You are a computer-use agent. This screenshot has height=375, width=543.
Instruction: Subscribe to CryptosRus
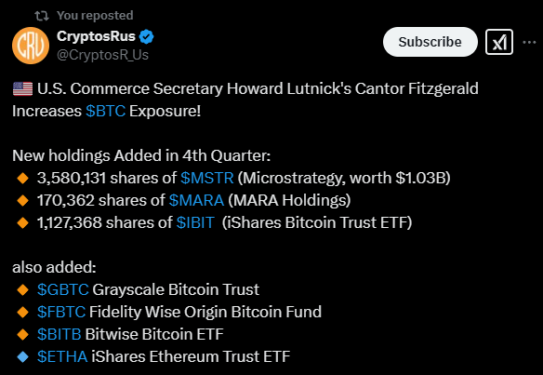click(430, 42)
